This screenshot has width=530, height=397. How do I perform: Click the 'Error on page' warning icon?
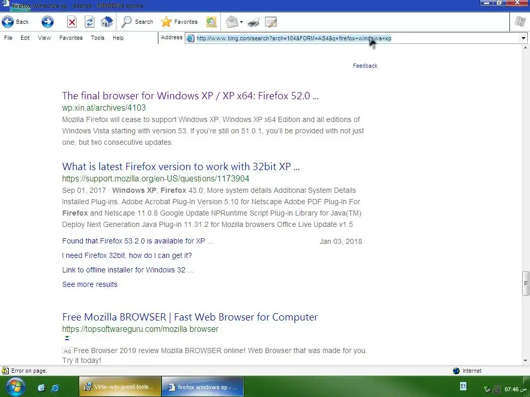pyautogui.click(x=5, y=370)
